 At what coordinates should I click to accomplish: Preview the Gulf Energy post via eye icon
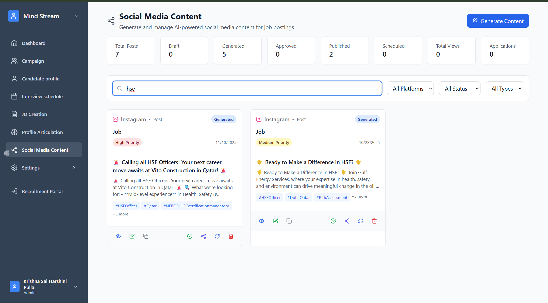(x=262, y=221)
